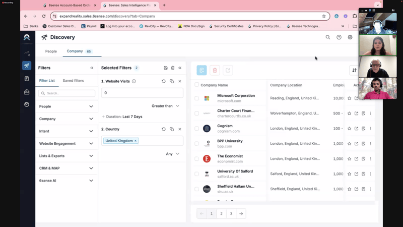The width and height of the screenshot is (403, 227).
Task: Open the Microsoft Corporation company link
Action: 236,95
